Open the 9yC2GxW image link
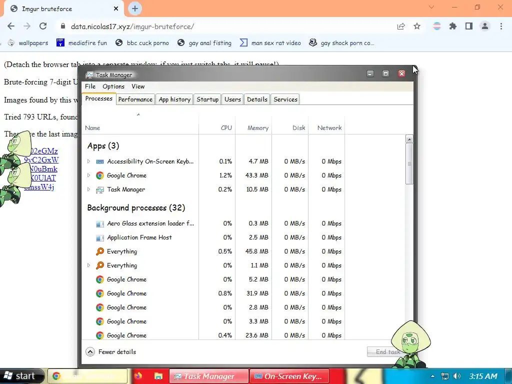 click(41, 160)
